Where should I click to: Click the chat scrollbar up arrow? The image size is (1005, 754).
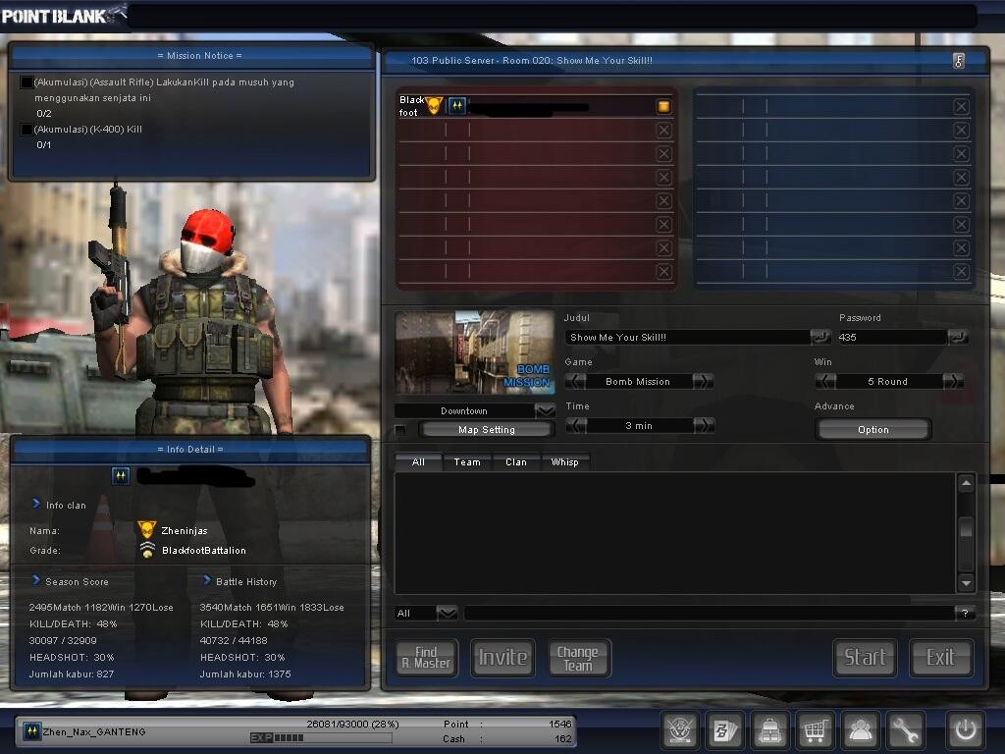pyautogui.click(x=966, y=483)
